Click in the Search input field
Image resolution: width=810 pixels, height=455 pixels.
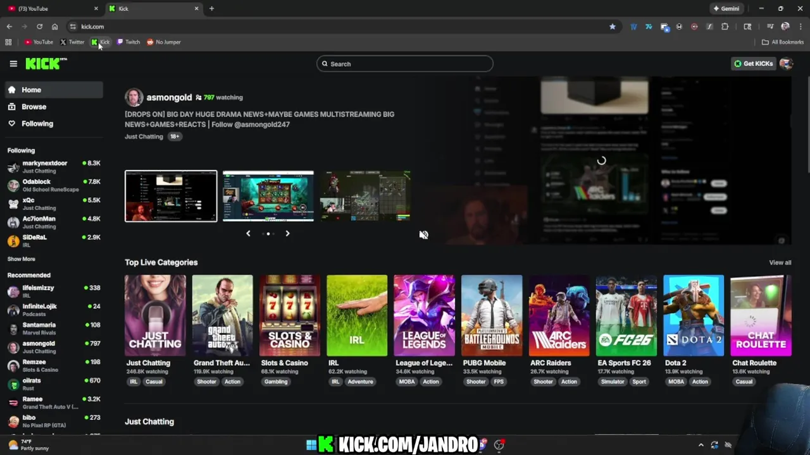pos(405,64)
